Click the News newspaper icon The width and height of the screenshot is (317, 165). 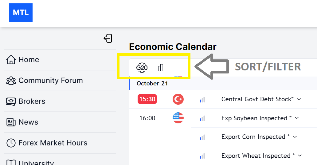tap(11, 122)
